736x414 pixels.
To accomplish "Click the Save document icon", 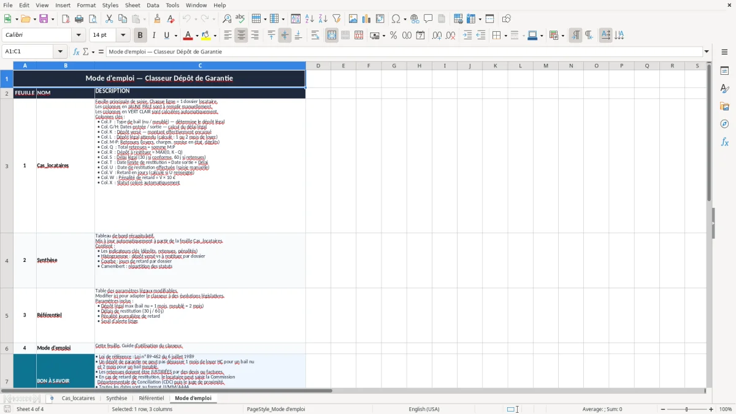I will tap(44, 19).
